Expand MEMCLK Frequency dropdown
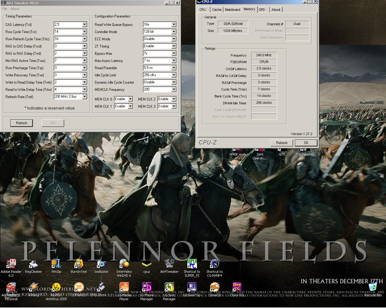The width and height of the screenshot is (386, 308). 174,89
